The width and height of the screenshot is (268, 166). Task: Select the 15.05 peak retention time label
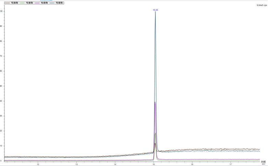click(x=155, y=10)
